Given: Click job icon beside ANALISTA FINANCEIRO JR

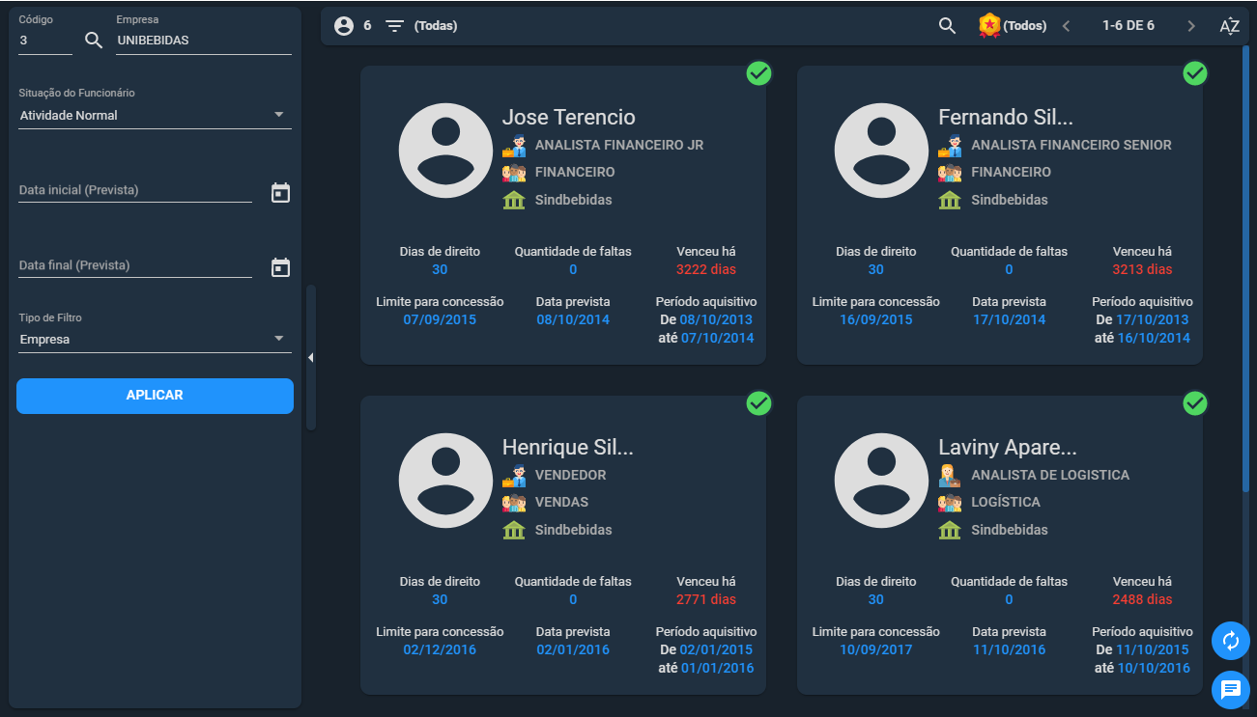Looking at the screenshot, I should [514, 146].
